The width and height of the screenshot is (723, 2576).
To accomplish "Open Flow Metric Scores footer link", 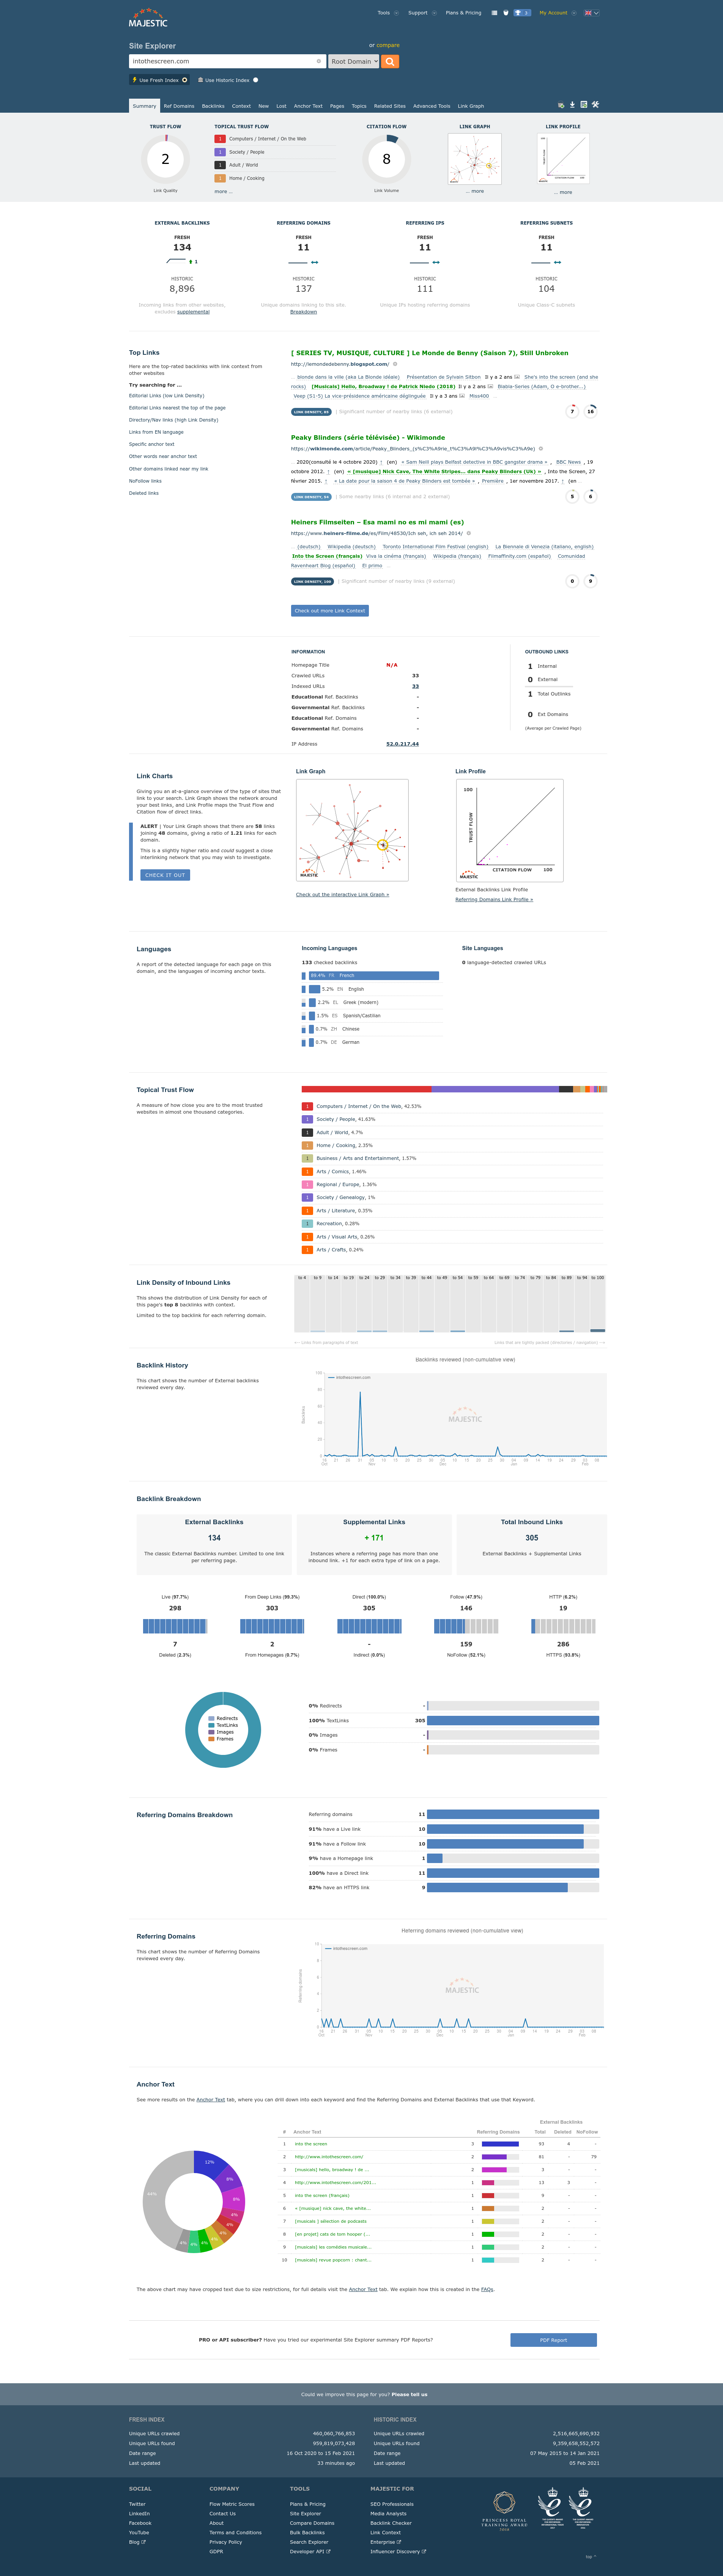I will point(232,2504).
